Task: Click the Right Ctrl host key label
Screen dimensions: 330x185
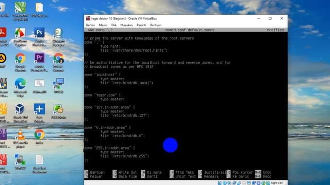Action: pos(277,183)
